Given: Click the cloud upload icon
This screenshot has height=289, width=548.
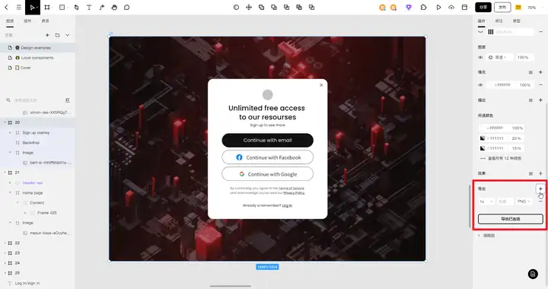Looking at the screenshot, I should [x=451, y=8].
